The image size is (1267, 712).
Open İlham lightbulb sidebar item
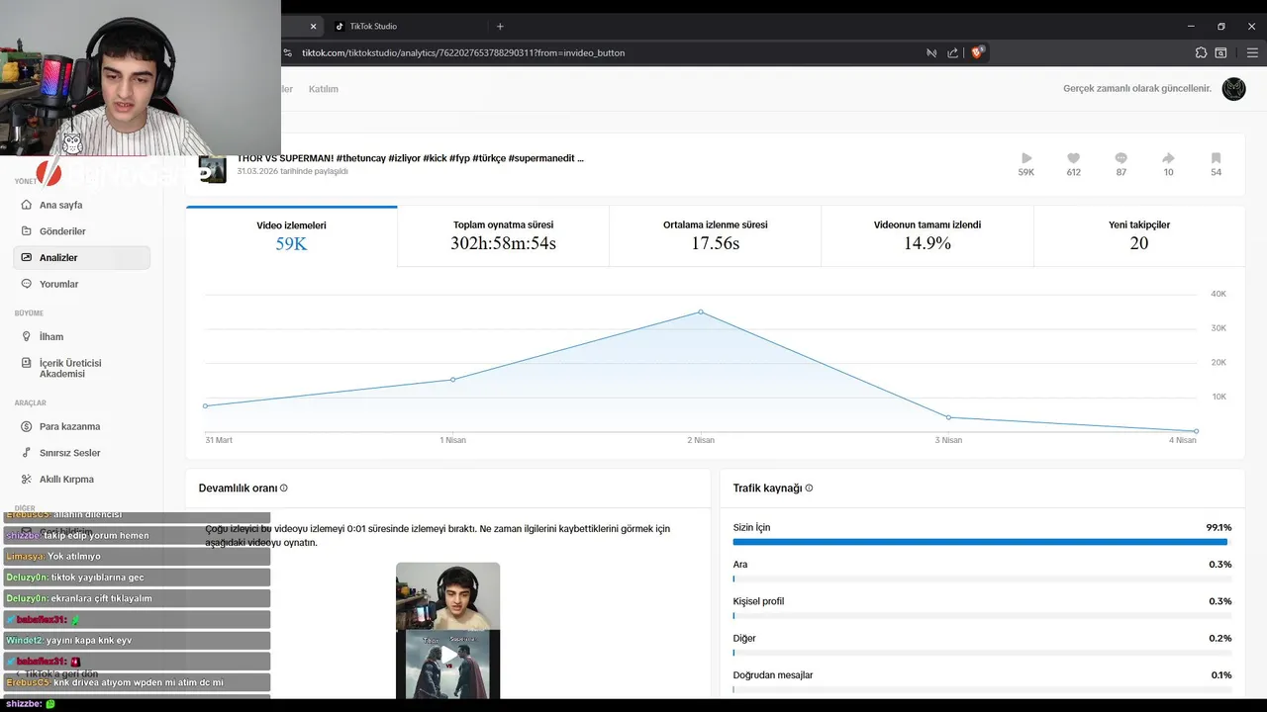[x=28, y=336]
